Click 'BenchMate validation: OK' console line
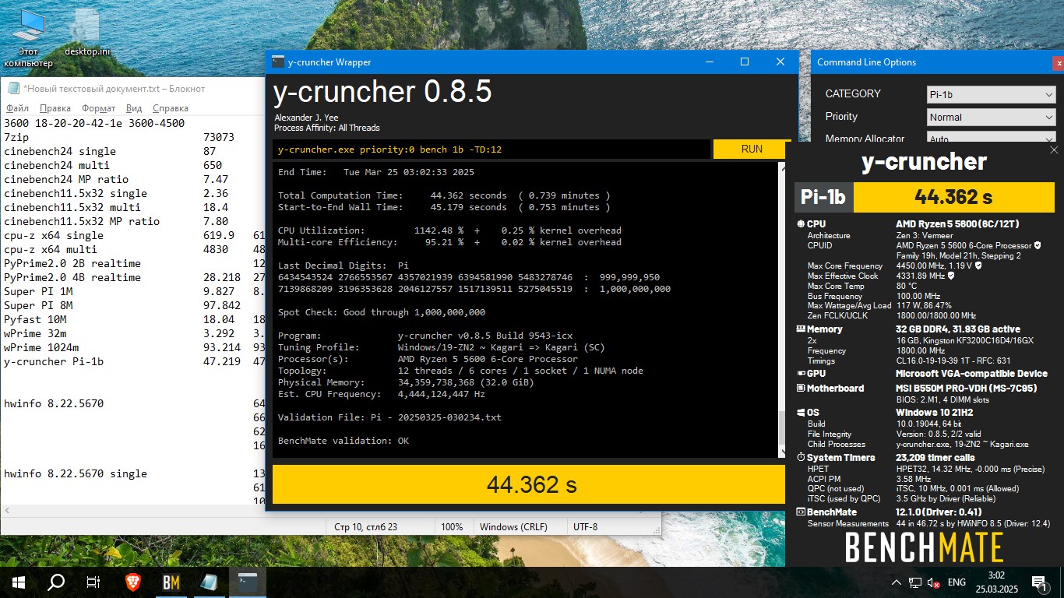Viewport: 1064px width, 598px height. [344, 441]
